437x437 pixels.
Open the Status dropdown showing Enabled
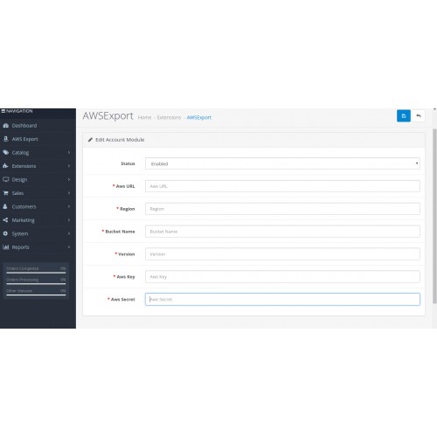(282, 163)
